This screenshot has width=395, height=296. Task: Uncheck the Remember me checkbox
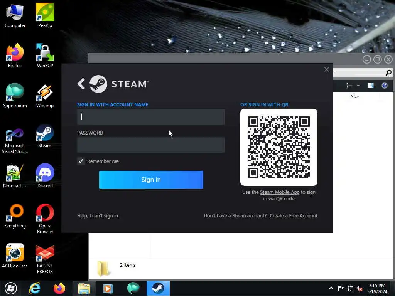point(81,161)
